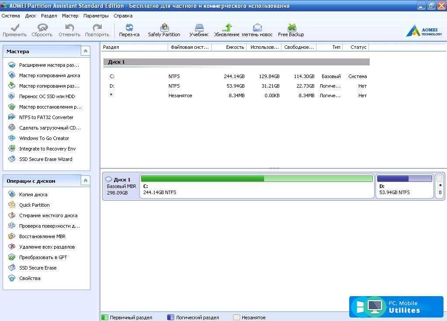This screenshot has width=447, height=321.
Task: Select the Незанятое unallocated row
Action: coord(237,96)
